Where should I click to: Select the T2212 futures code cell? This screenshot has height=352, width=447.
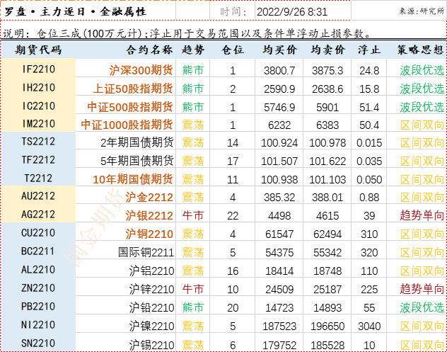pyautogui.click(x=38, y=178)
